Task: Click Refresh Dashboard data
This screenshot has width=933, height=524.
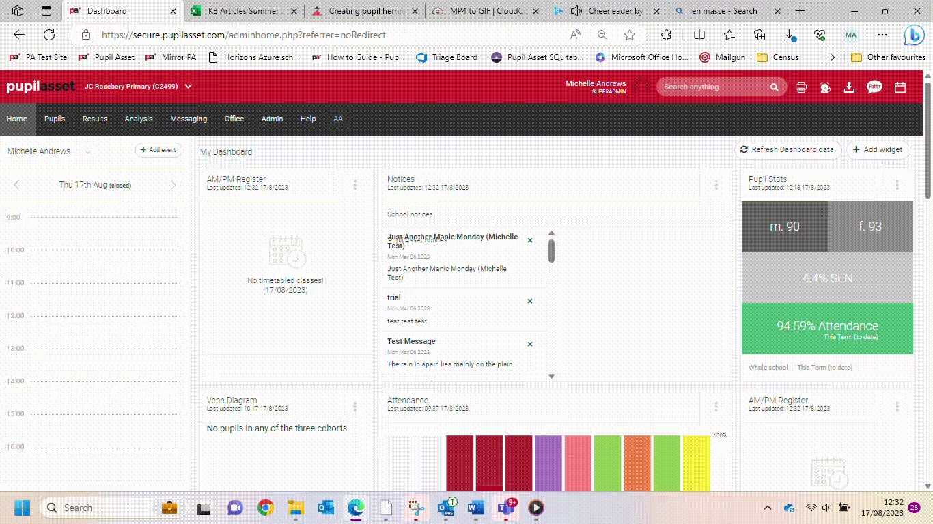Action: click(x=788, y=149)
